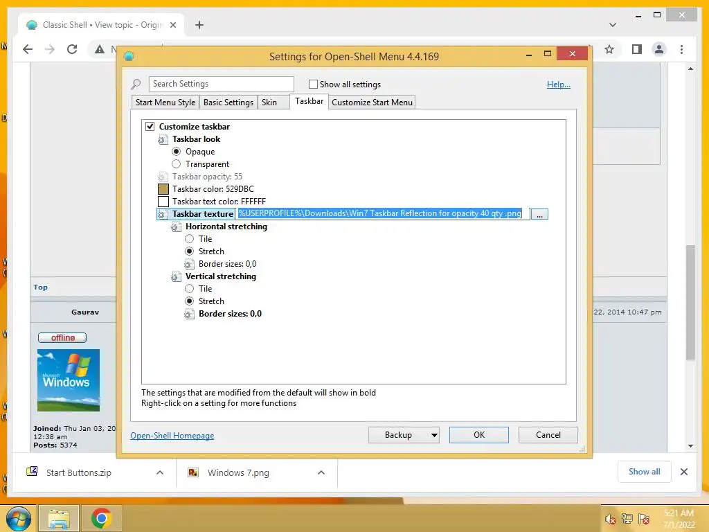Open Chrome three-dot menu

(x=681, y=49)
